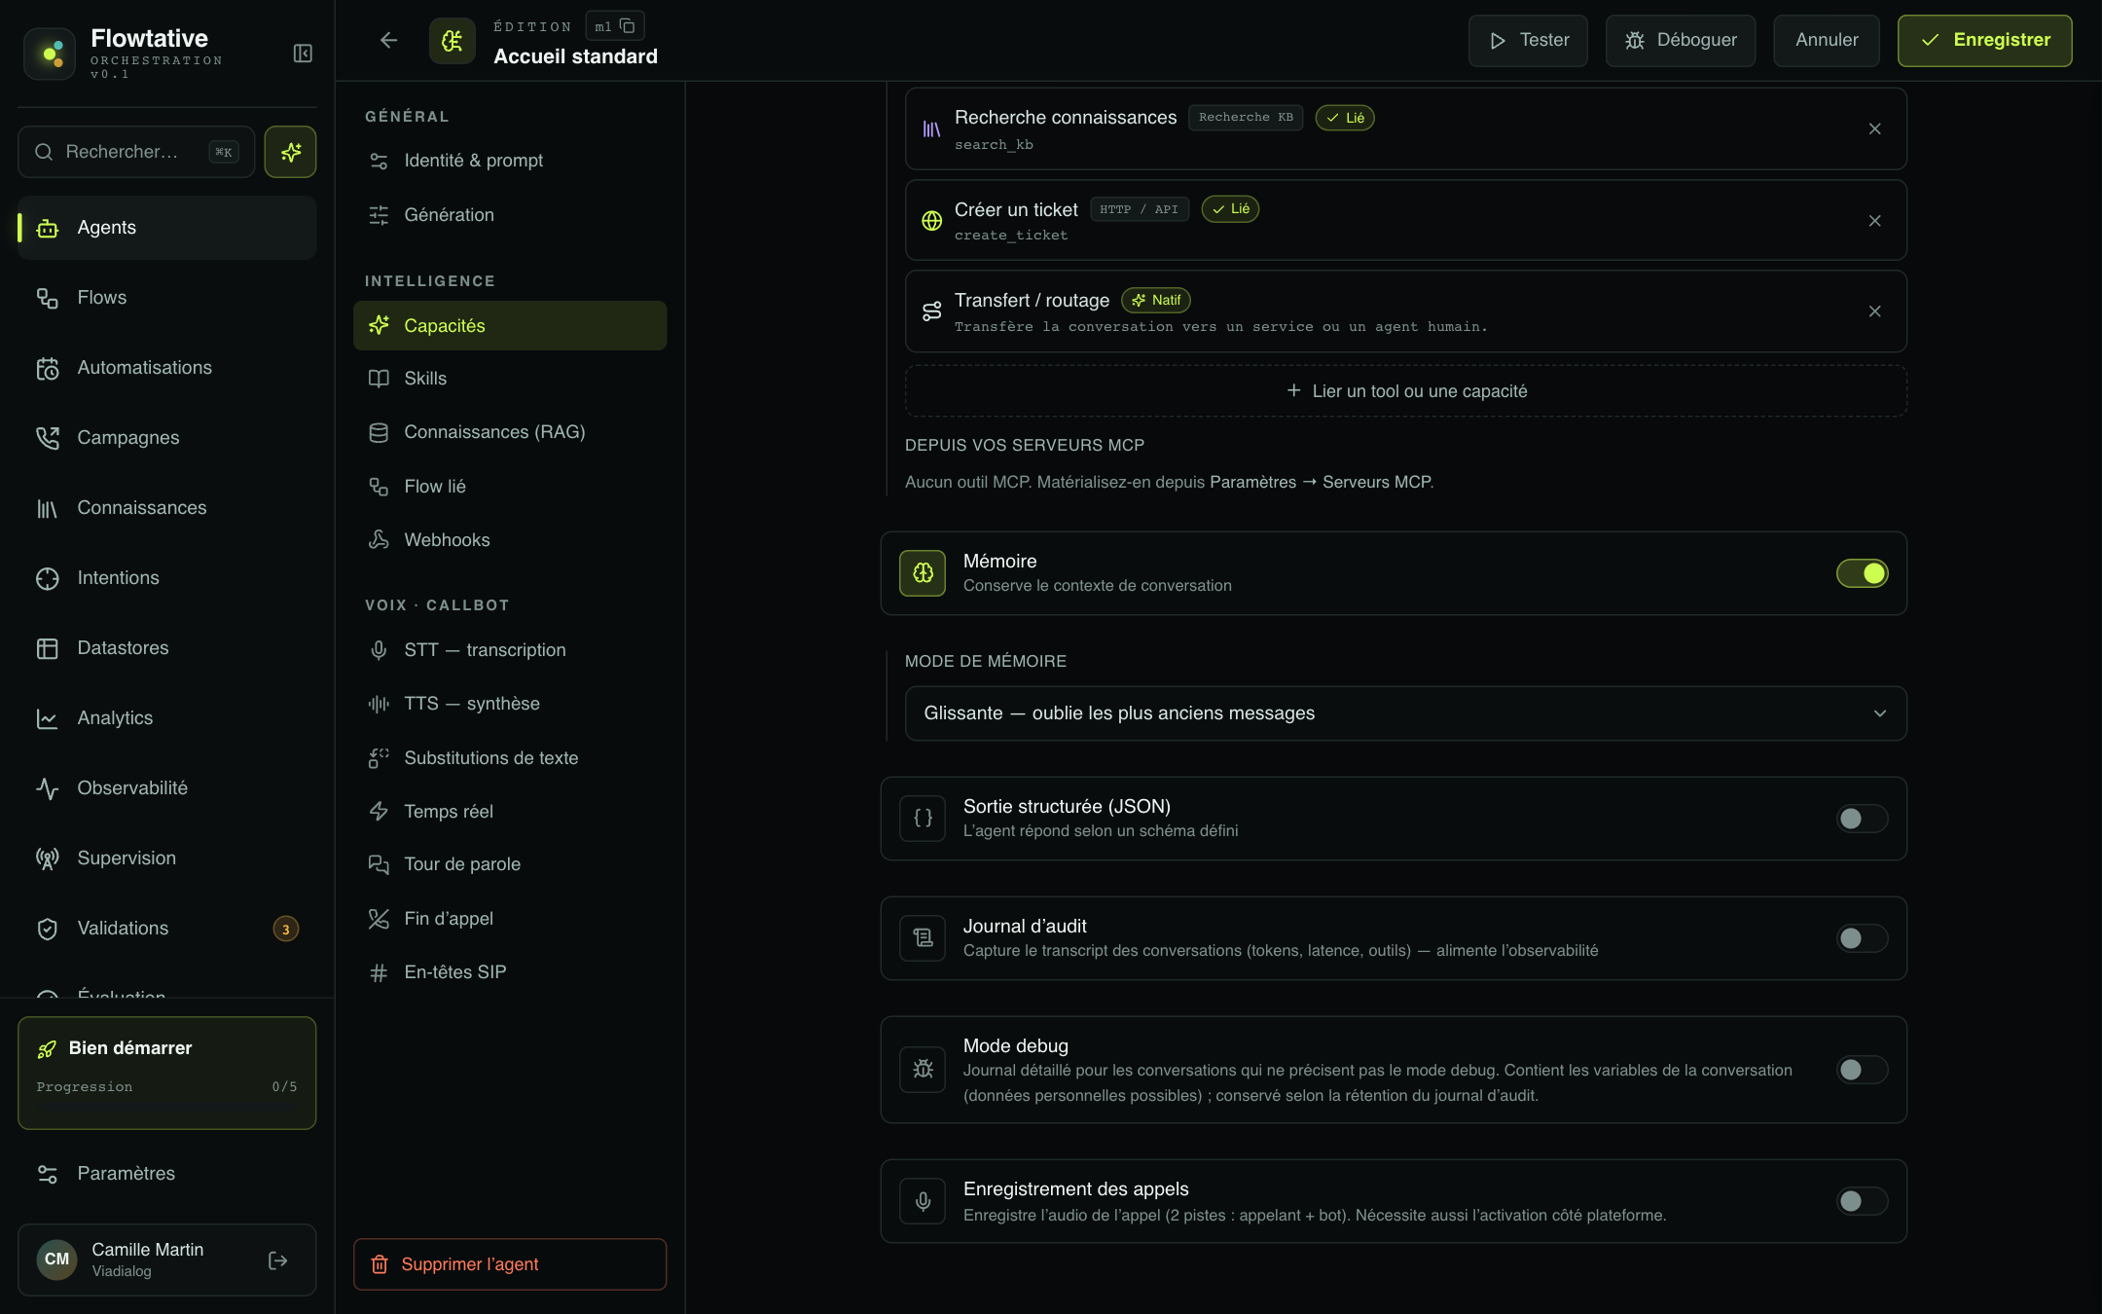This screenshot has width=2102, height=1314.
Task: Click the Validations badge showing 3
Action: pyautogui.click(x=285, y=929)
